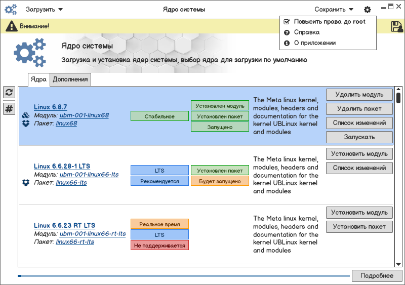The image size is (405, 285).
Task: Open the Linux 6.6.28-1 LTS link
Action: [x=62, y=166]
